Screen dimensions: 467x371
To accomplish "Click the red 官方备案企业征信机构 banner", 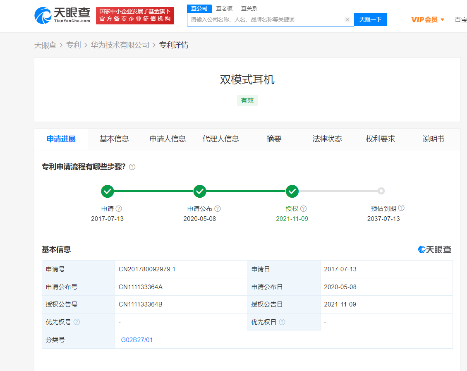I will point(135,15).
